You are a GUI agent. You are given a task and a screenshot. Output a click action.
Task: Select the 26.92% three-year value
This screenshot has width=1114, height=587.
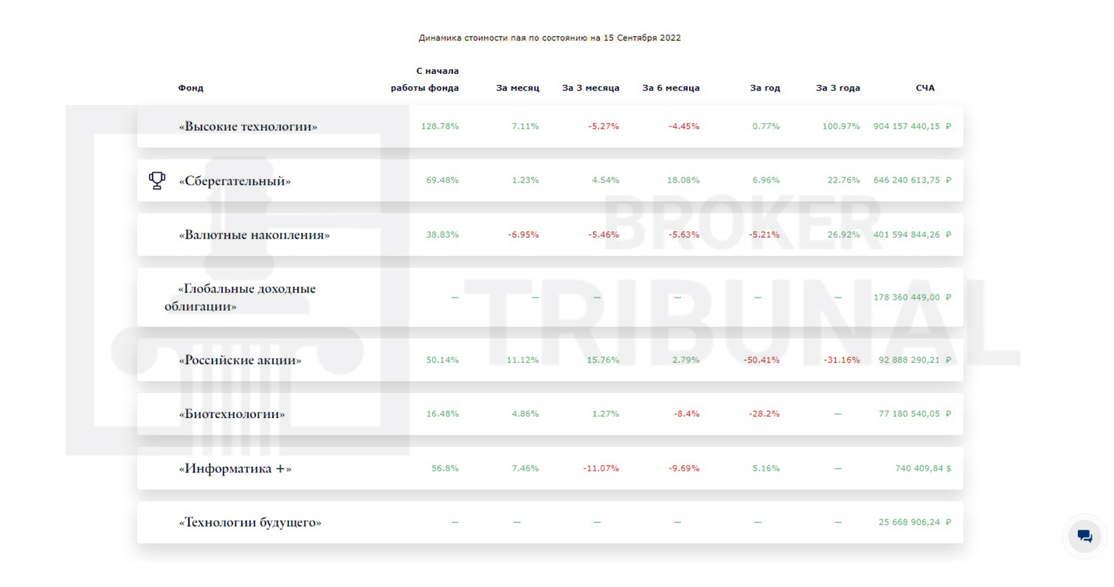844,235
